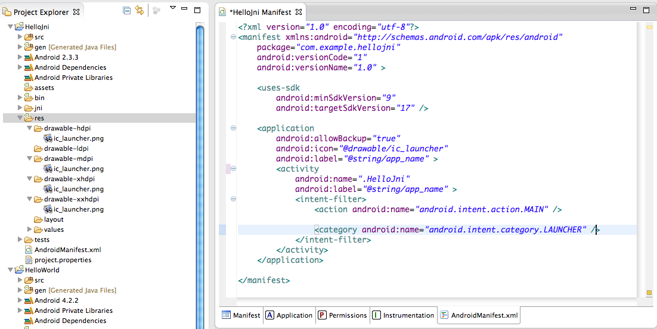
Task: Select ic_launcher.png under drawable-mdpi
Action: [x=78, y=169]
